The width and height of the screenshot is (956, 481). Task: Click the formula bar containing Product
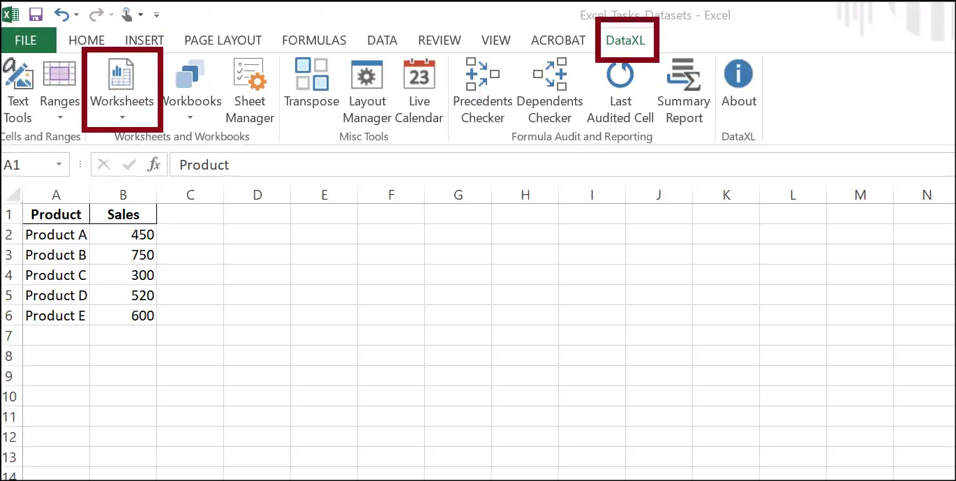562,165
